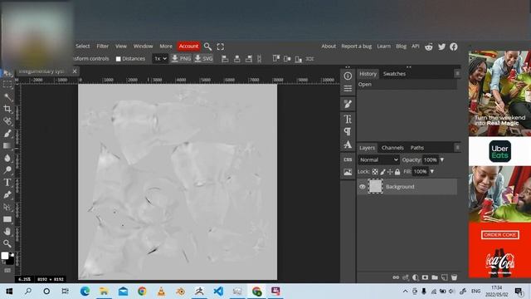Open the Brush panel icon
Image resolution: width=531 pixels, height=299 pixels.
click(348, 104)
